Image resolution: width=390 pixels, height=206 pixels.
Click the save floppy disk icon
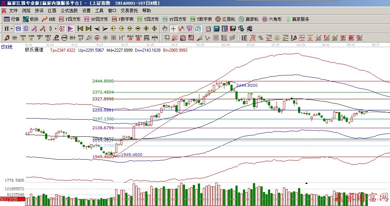(x=233, y=29)
